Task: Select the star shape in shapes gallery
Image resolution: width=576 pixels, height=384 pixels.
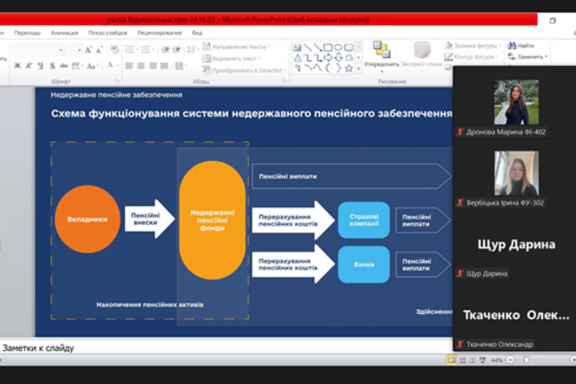Action: click(x=349, y=68)
